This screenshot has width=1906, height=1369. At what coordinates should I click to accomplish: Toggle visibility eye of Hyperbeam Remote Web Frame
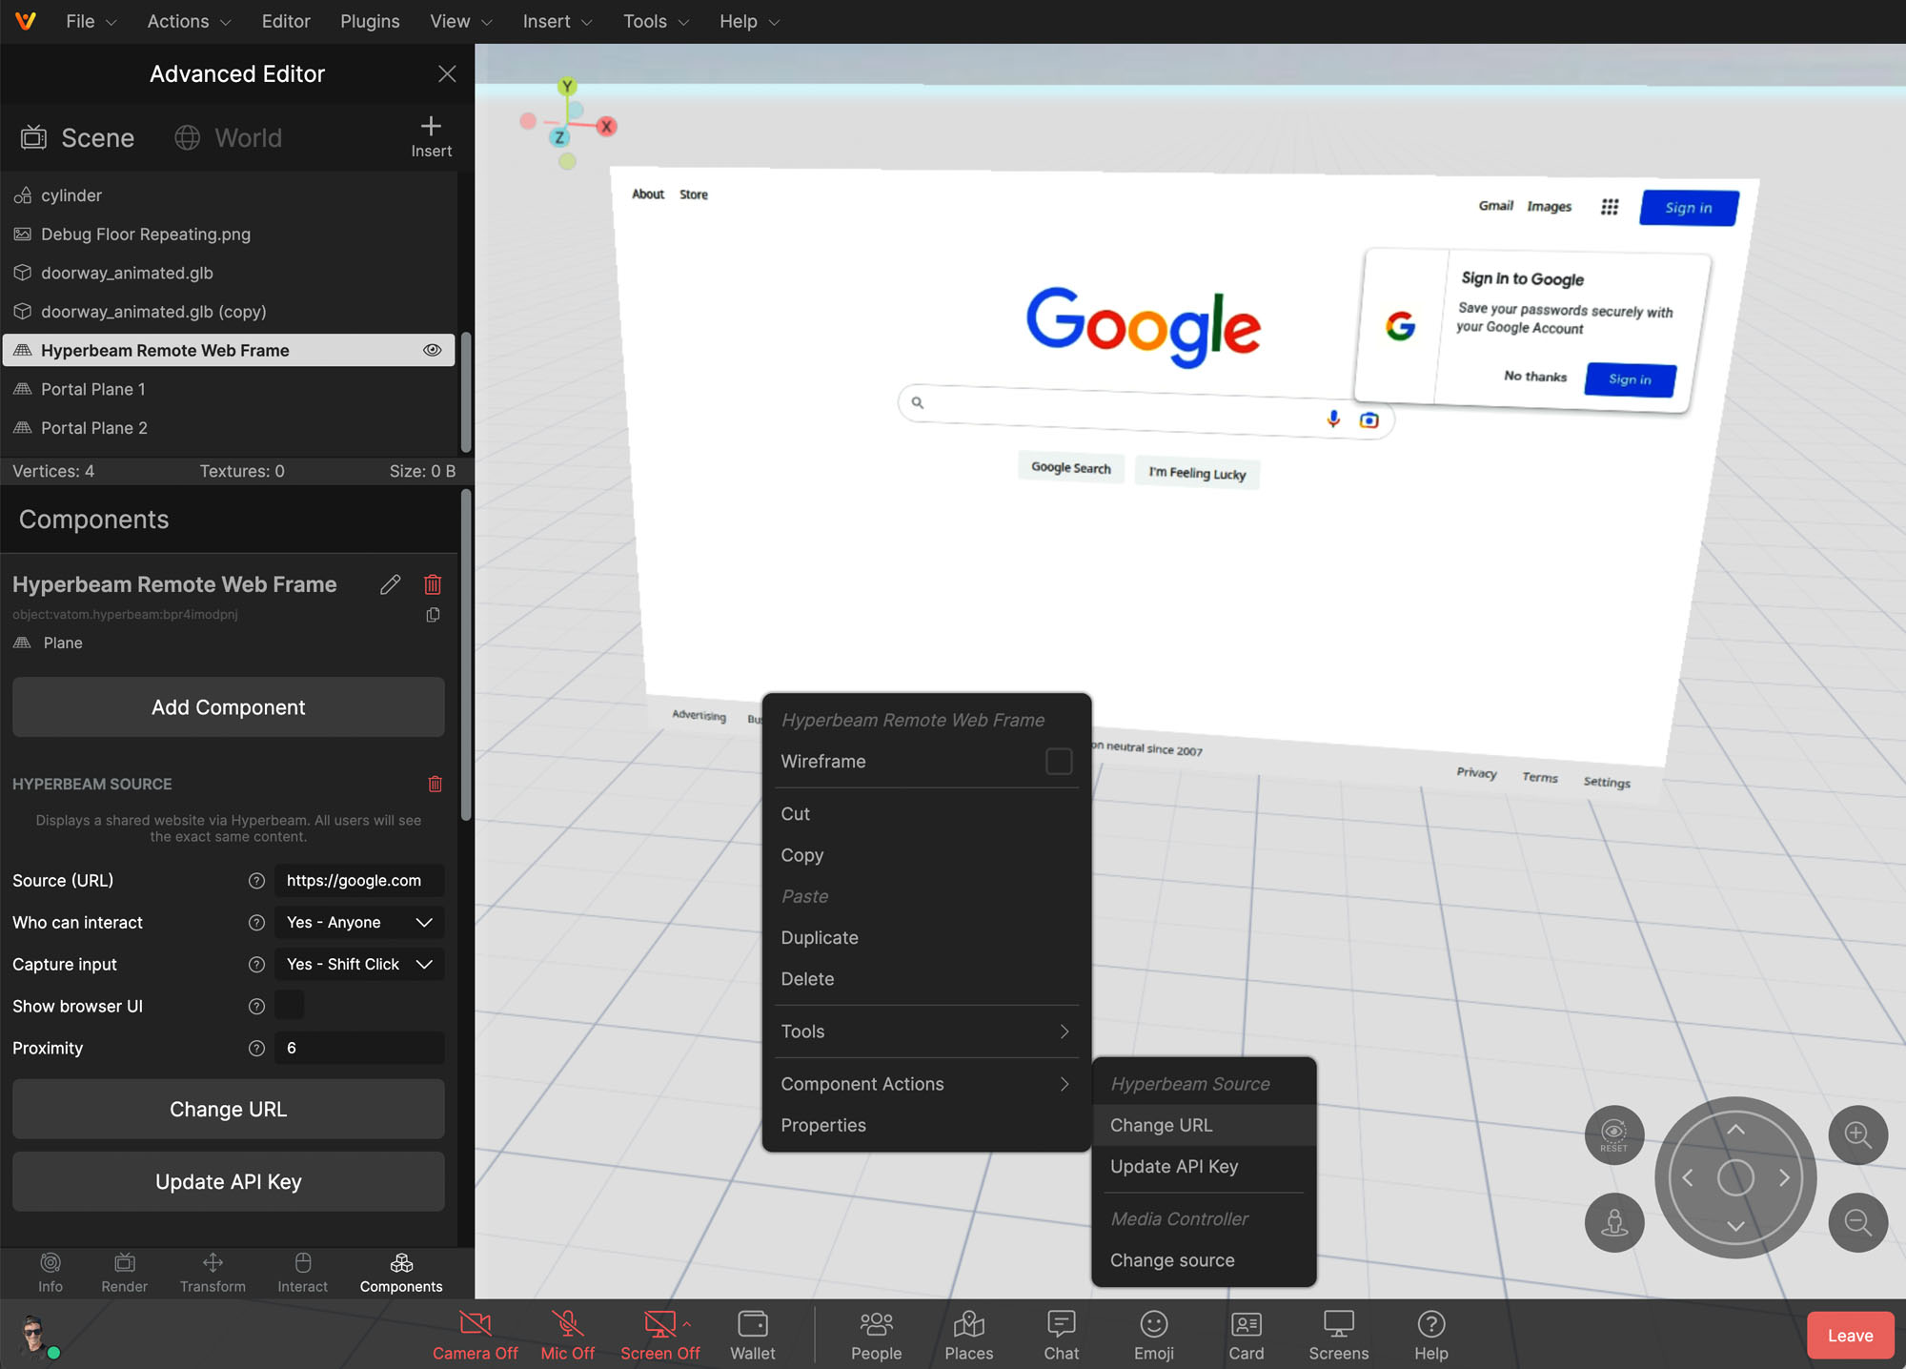[432, 350]
